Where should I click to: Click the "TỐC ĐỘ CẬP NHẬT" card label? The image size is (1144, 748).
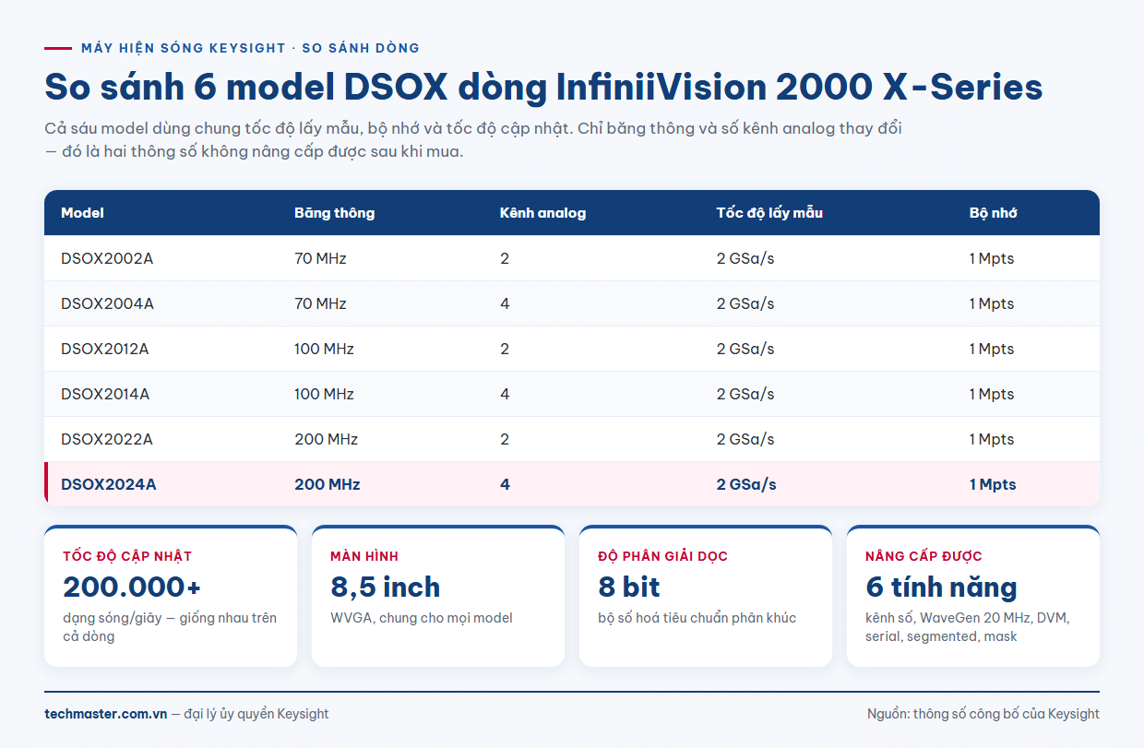point(127,556)
